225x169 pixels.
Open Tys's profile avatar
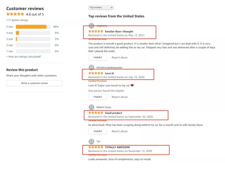click(91, 141)
